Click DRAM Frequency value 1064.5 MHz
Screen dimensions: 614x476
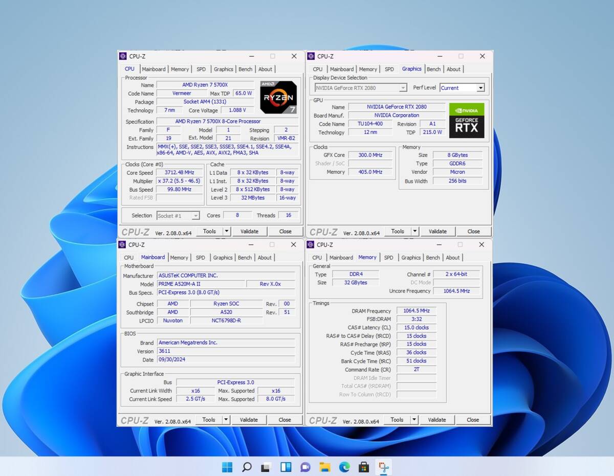(416, 310)
